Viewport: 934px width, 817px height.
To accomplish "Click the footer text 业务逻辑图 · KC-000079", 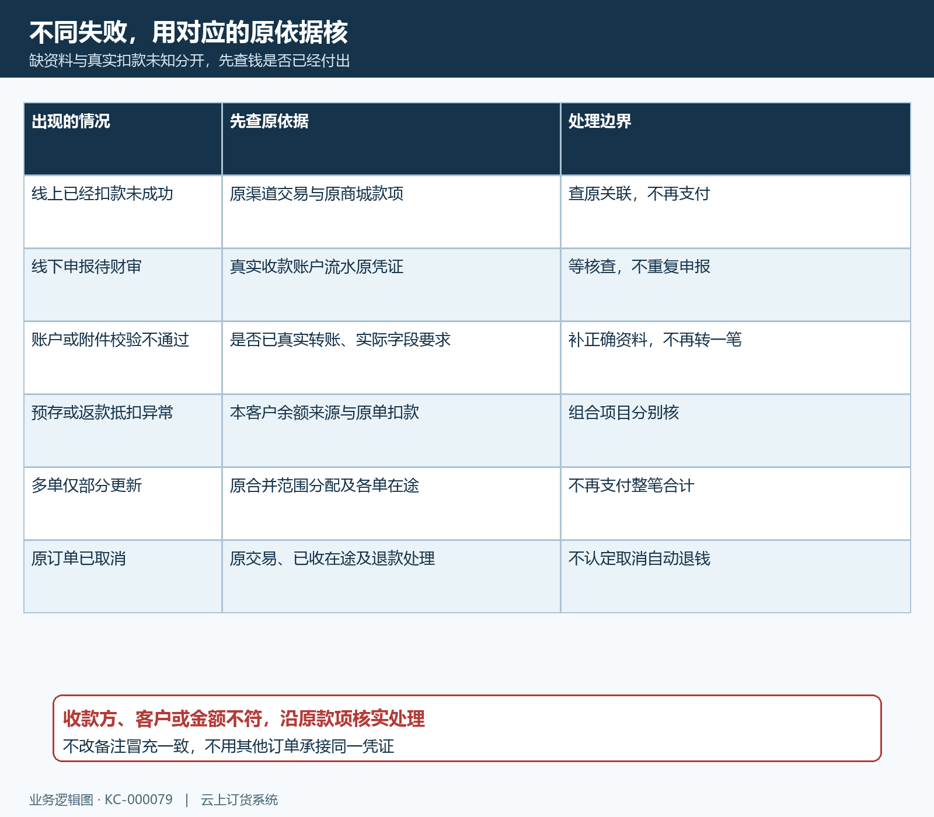I will pyautogui.click(x=101, y=799).
